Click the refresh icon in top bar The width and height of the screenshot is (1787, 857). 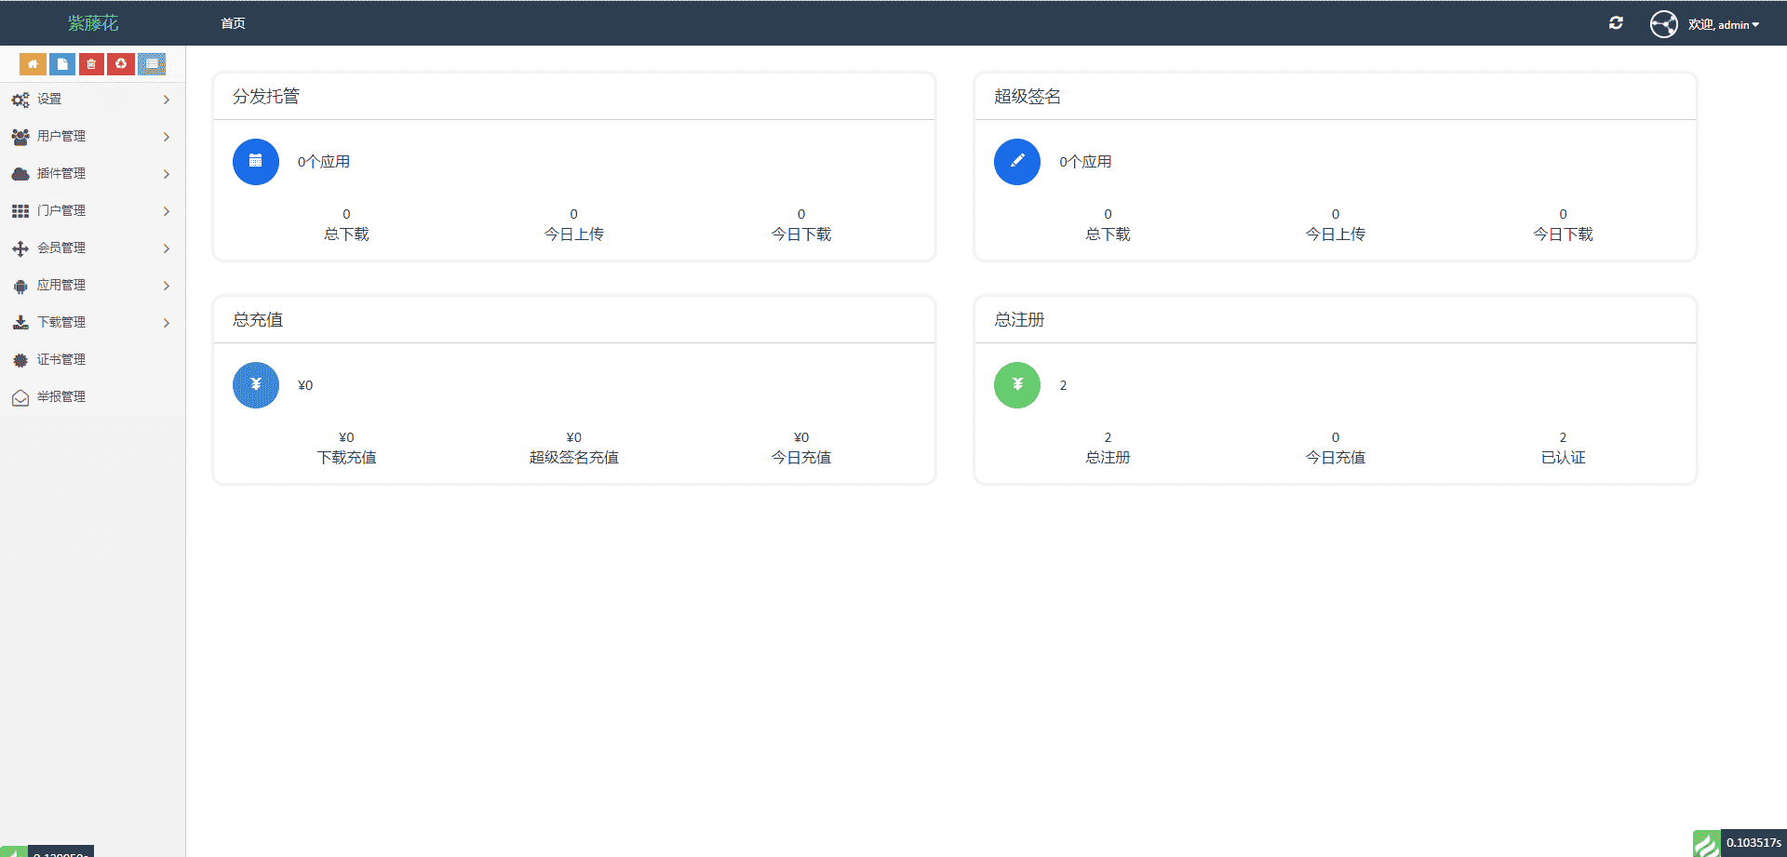(x=1616, y=23)
